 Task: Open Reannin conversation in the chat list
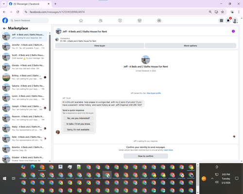click(x=24, y=118)
